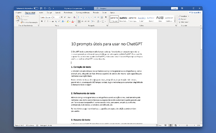This screenshot has height=133, width=216.
Task: Click the Colar paste icon
Action: tap(18, 18)
